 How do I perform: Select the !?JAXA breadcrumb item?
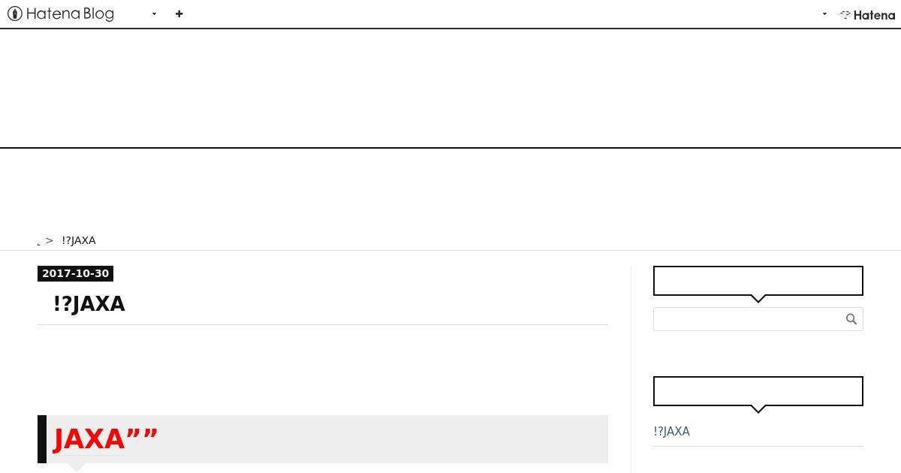click(x=79, y=240)
